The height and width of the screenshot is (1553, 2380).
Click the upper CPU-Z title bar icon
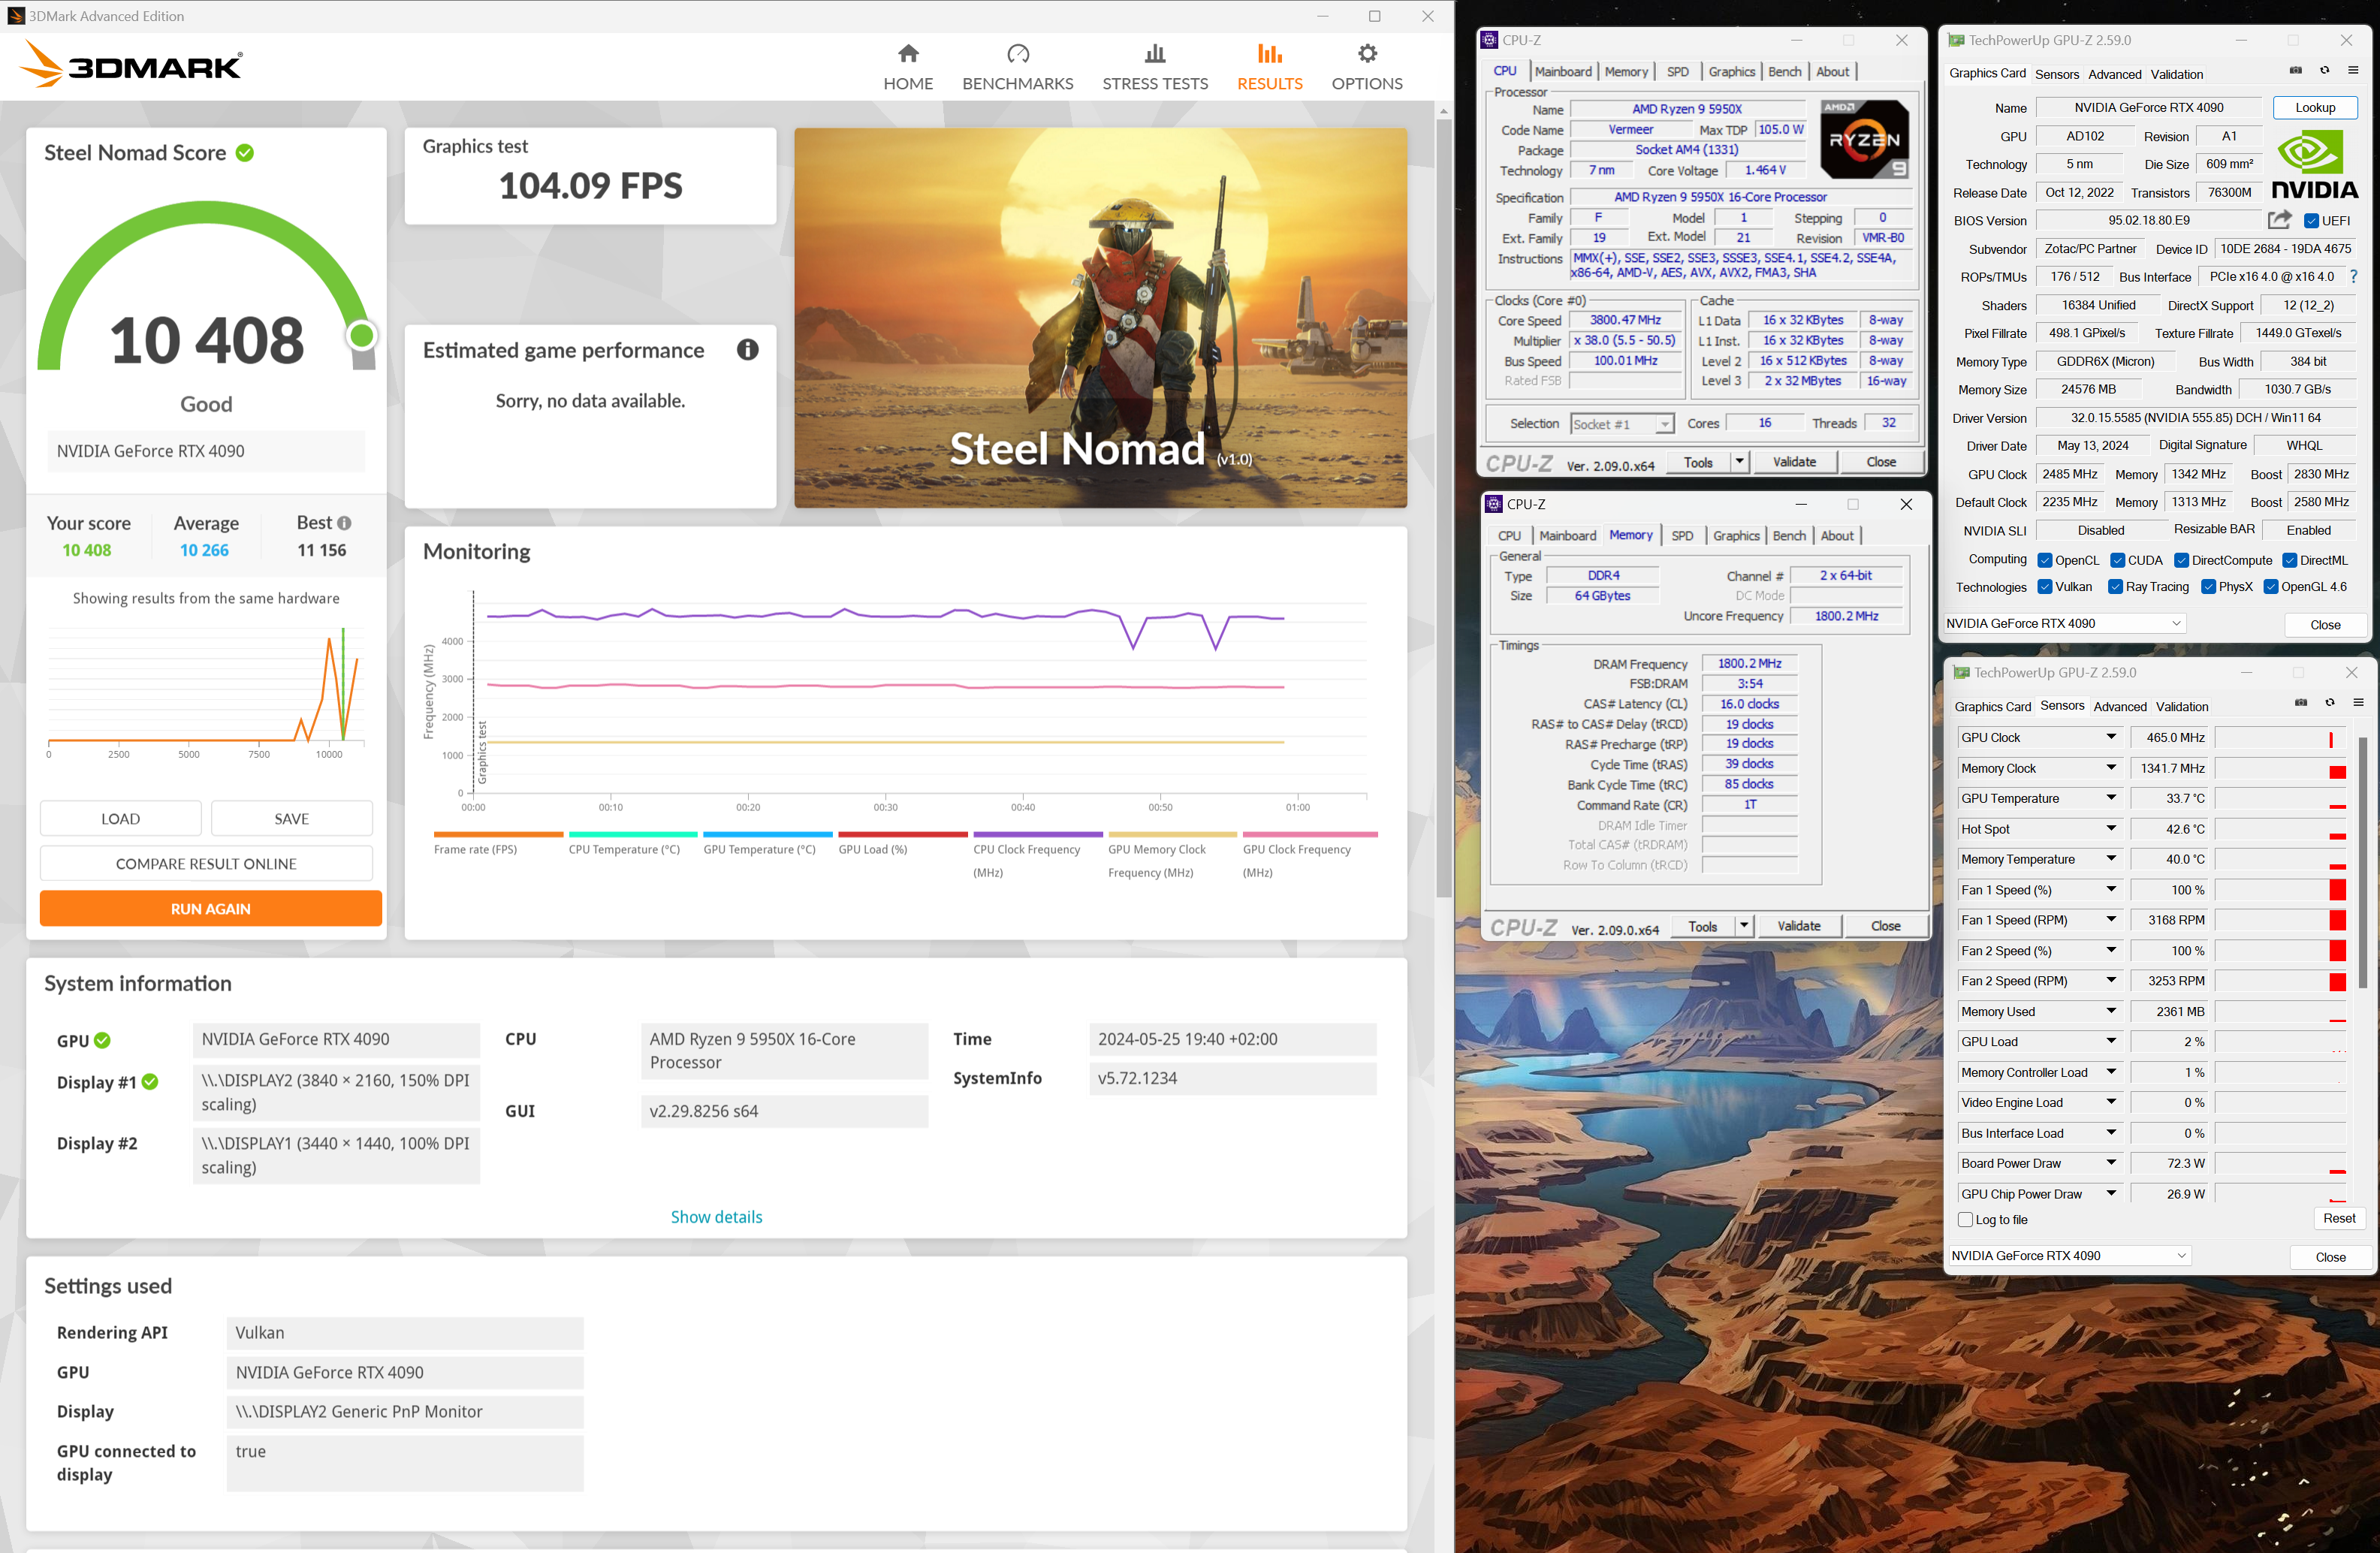click(x=1489, y=40)
